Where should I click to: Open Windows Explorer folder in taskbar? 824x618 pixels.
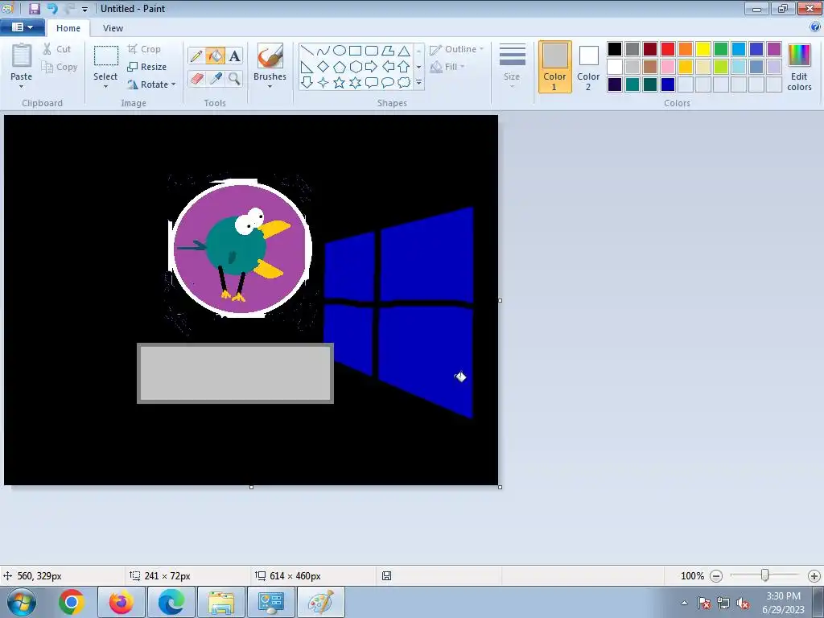tap(221, 602)
